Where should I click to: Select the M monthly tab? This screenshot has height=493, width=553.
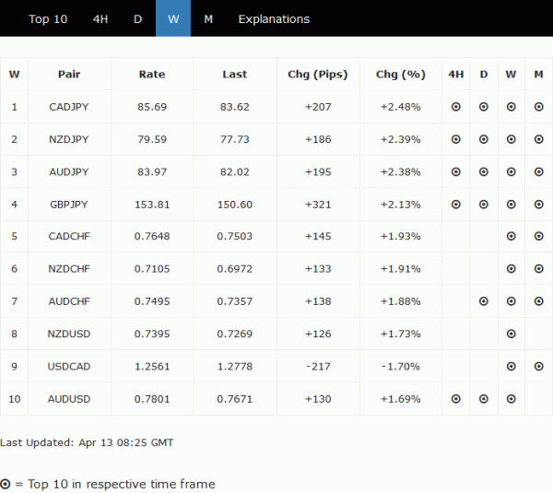point(208,18)
